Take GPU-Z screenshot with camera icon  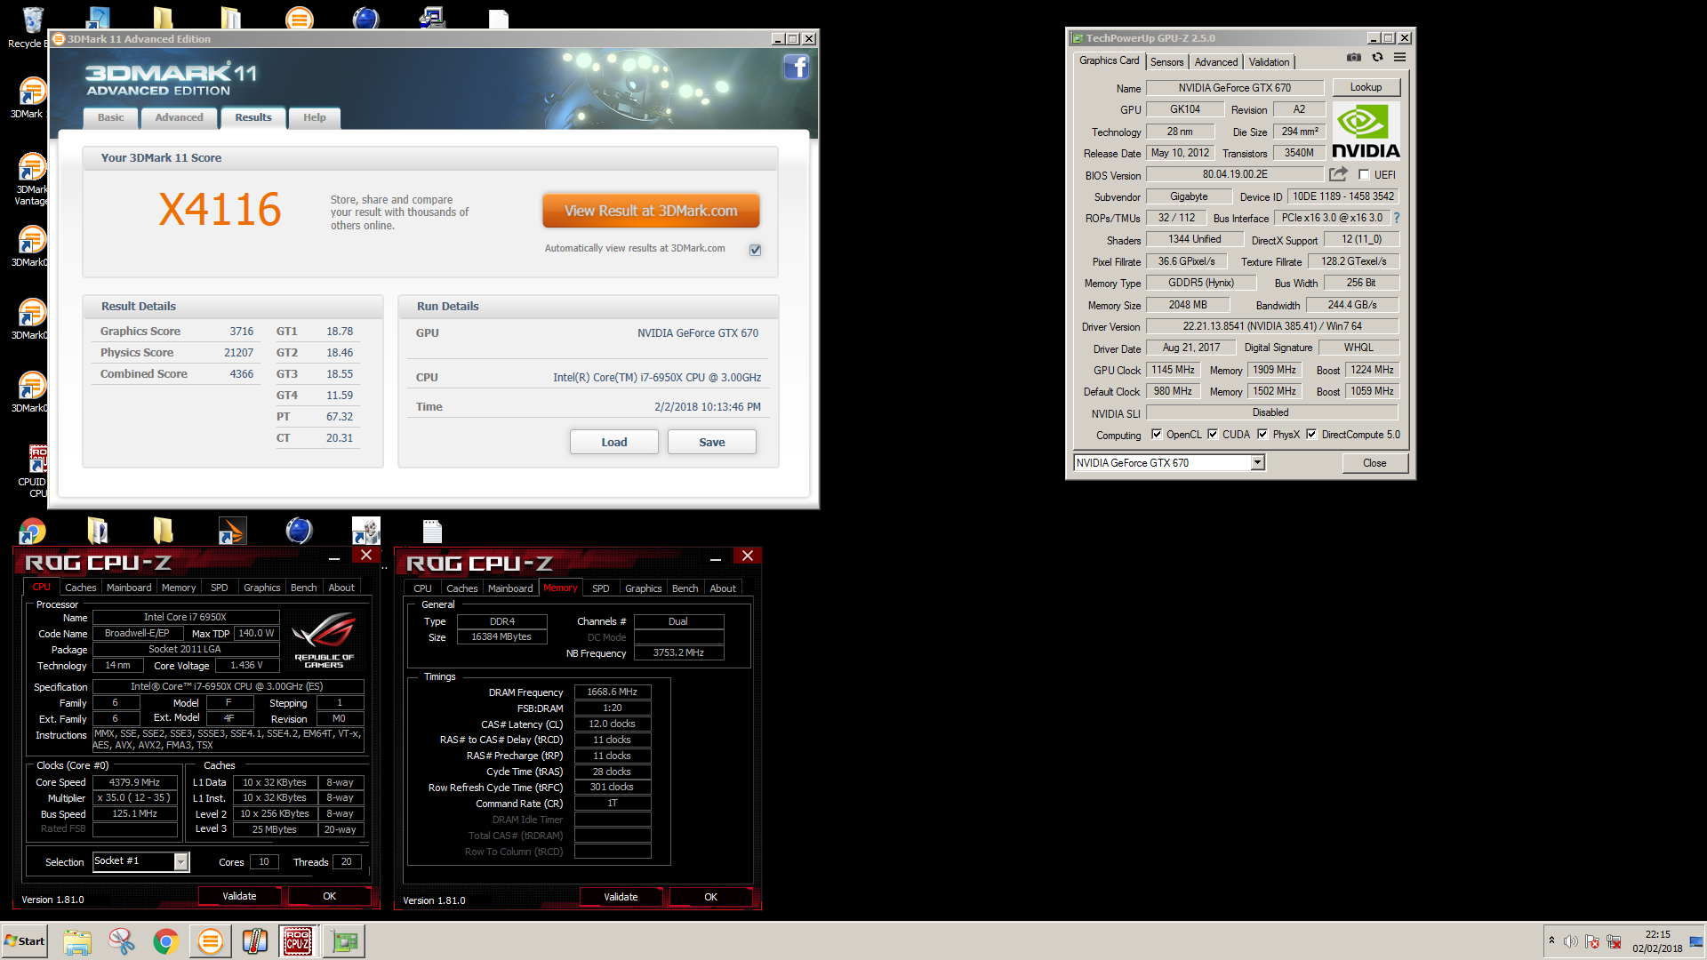click(1353, 58)
